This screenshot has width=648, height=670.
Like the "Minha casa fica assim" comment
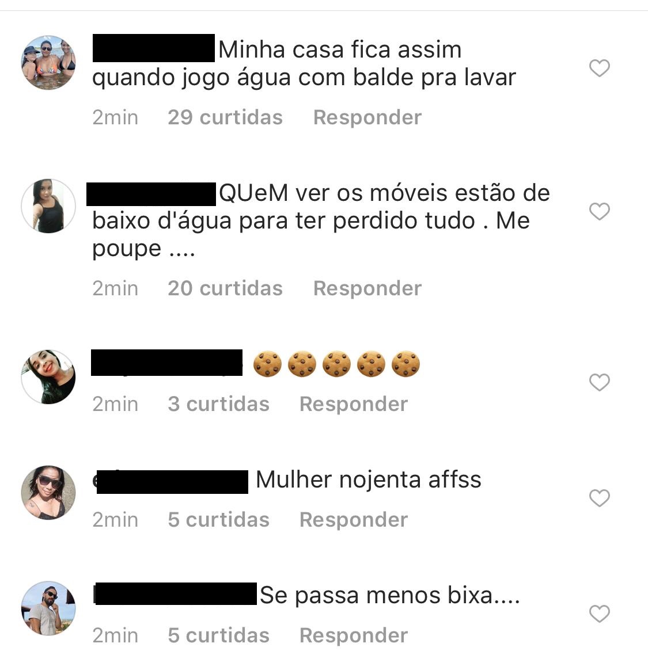click(x=599, y=68)
